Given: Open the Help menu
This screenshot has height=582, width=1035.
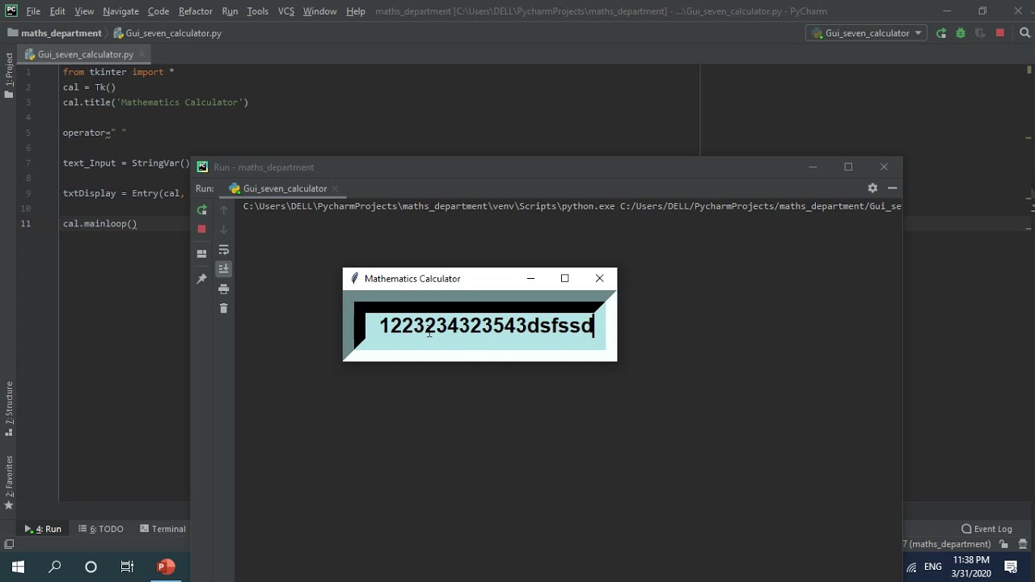Looking at the screenshot, I should [x=356, y=11].
